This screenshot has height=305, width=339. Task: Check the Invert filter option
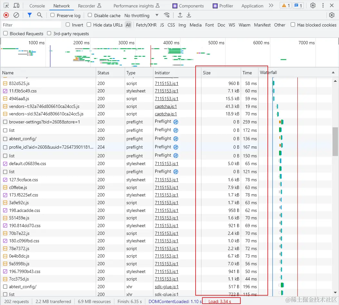(x=68, y=25)
